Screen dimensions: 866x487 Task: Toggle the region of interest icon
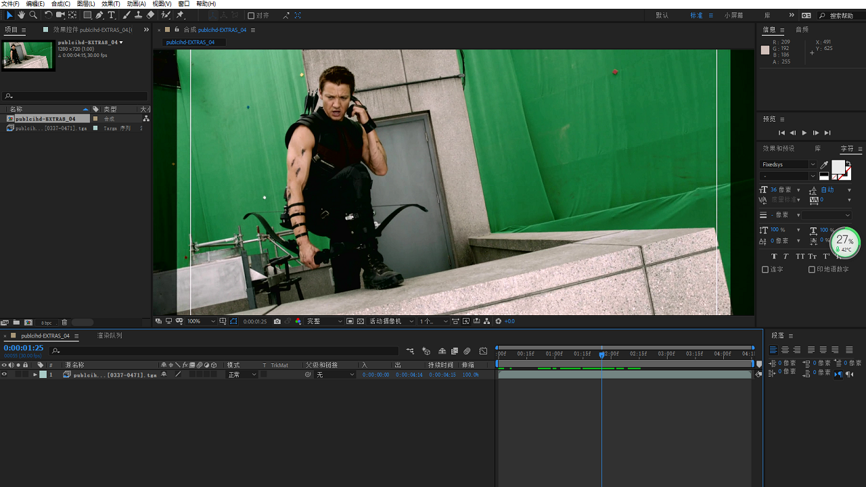pos(350,321)
